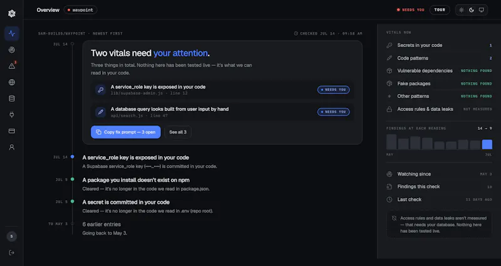
Task: Open the warning triangle alerts sidebar icon
Action: click(12, 66)
